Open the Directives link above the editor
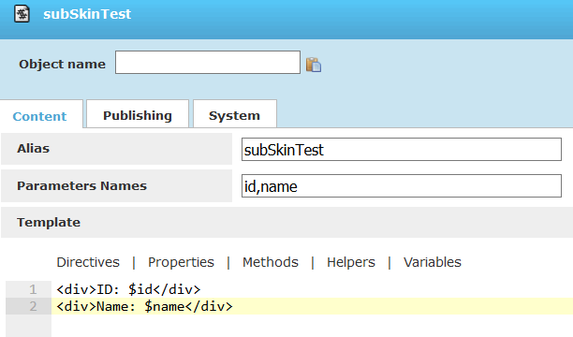 (x=88, y=262)
